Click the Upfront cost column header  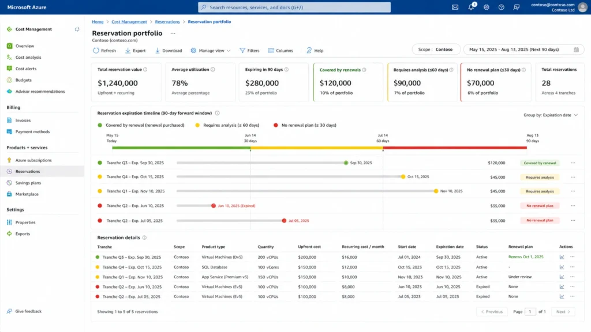(309, 247)
